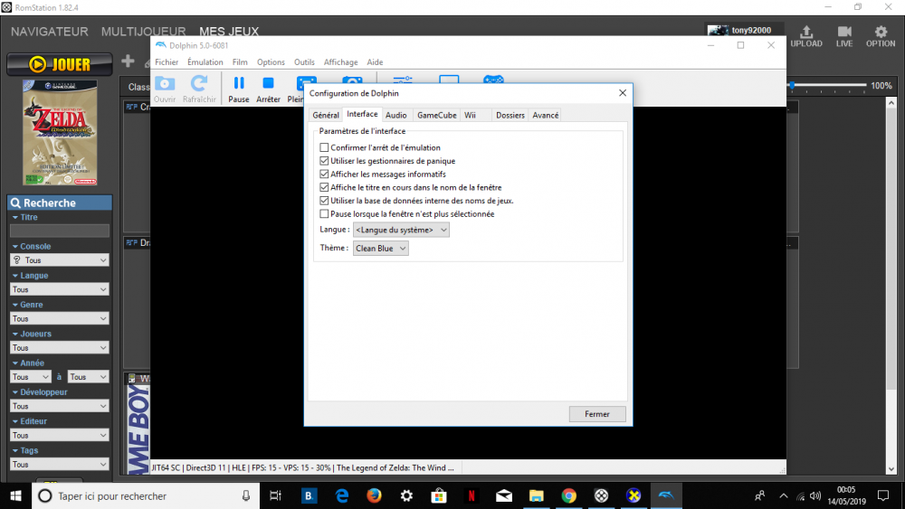Launch Firefox from the taskbar
This screenshot has height=509, width=905.
click(374, 495)
